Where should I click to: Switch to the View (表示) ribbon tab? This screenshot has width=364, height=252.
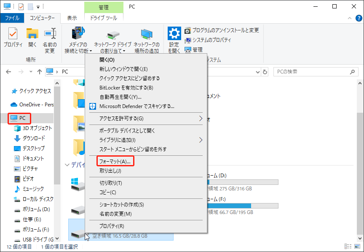tap(72, 18)
